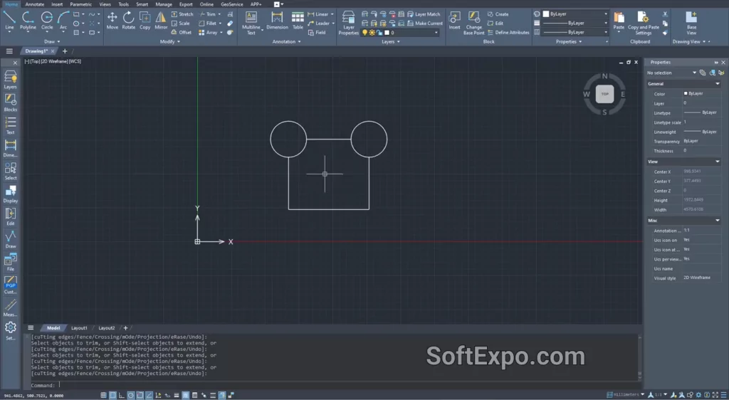The image size is (729, 400).
Task: Open Settings gear in left sidebar
Action: [x=10, y=331]
